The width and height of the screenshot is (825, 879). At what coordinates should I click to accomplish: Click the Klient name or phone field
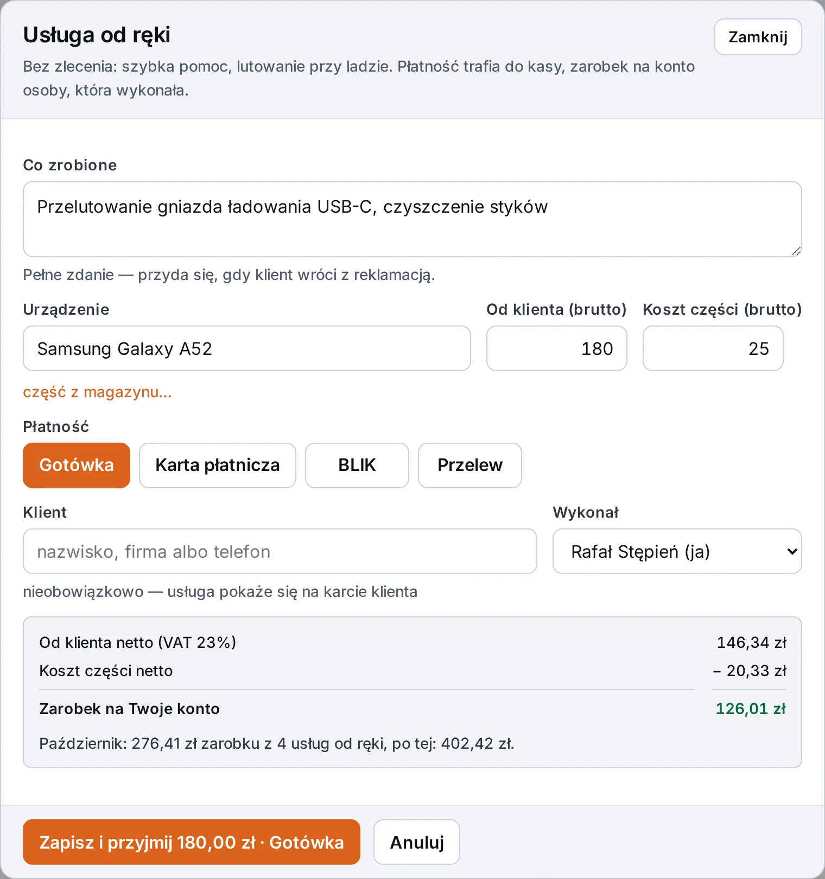(x=280, y=551)
